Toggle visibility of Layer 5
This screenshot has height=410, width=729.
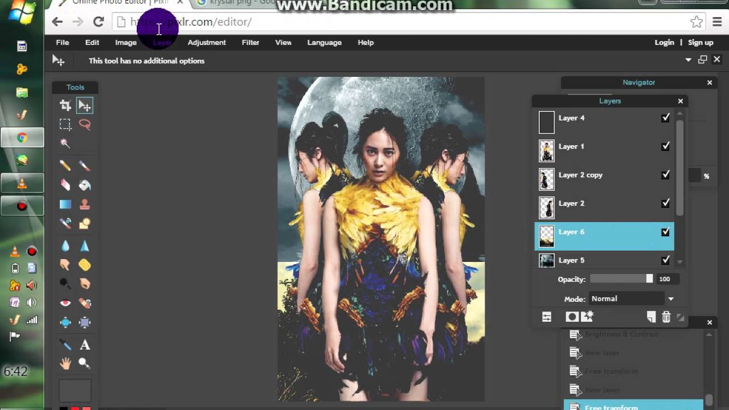[665, 260]
